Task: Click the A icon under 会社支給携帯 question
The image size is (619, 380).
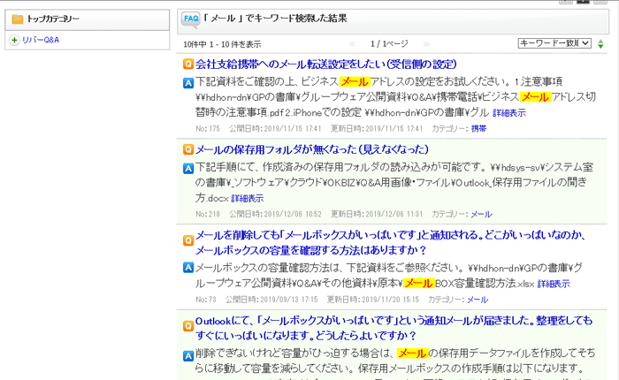Action: [x=188, y=82]
